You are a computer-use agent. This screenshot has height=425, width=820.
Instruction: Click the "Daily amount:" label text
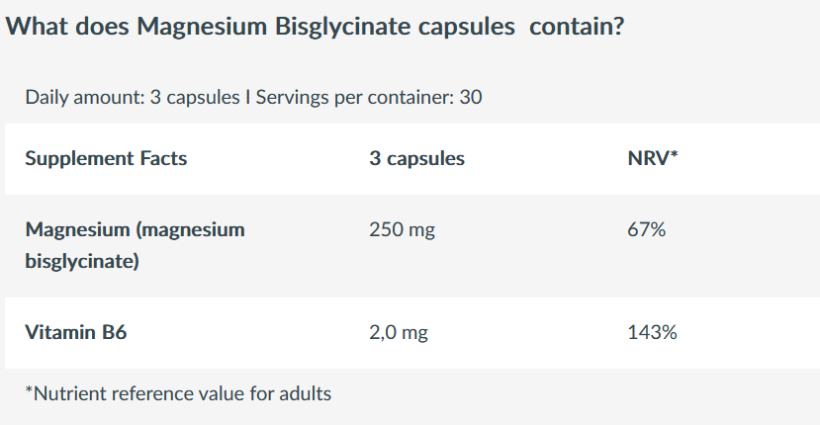pyautogui.click(x=84, y=98)
